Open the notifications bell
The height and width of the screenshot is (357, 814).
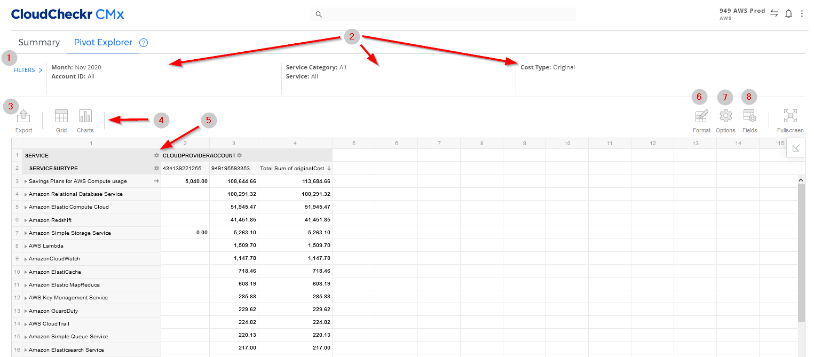788,14
